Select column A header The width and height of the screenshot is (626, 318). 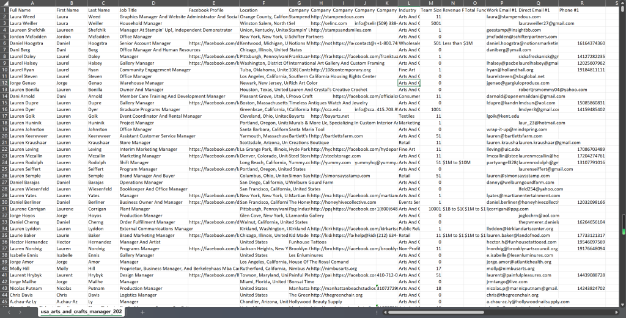(32, 3)
